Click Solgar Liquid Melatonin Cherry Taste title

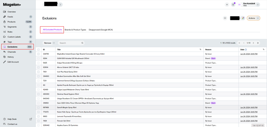(74, 89)
